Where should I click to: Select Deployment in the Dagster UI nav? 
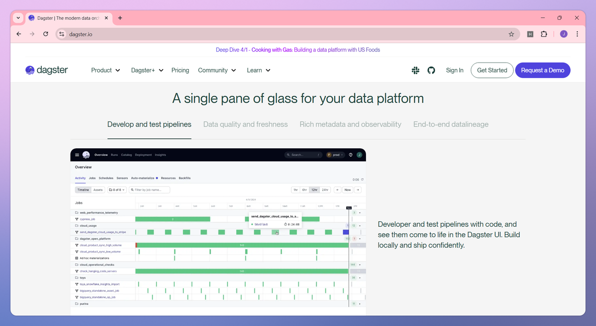pyautogui.click(x=144, y=155)
